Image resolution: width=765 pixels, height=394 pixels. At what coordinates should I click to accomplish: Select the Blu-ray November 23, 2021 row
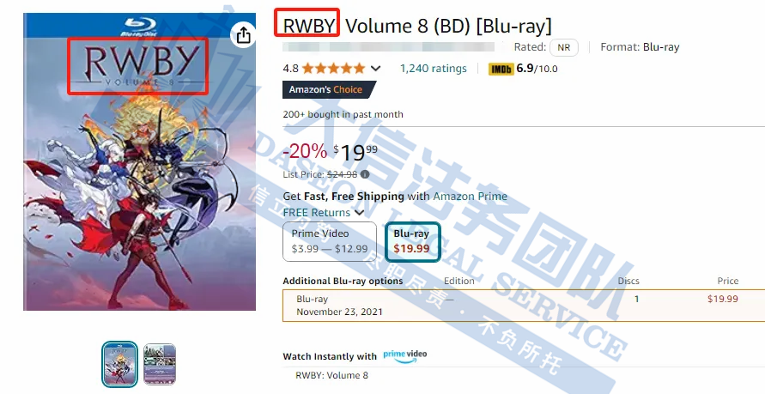point(524,306)
